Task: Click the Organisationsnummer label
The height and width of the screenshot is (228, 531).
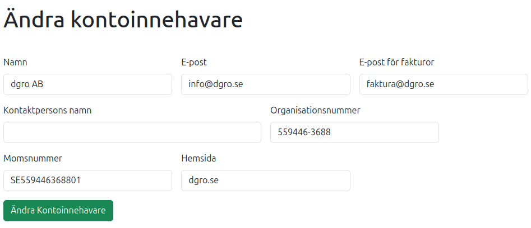Action: click(x=315, y=110)
